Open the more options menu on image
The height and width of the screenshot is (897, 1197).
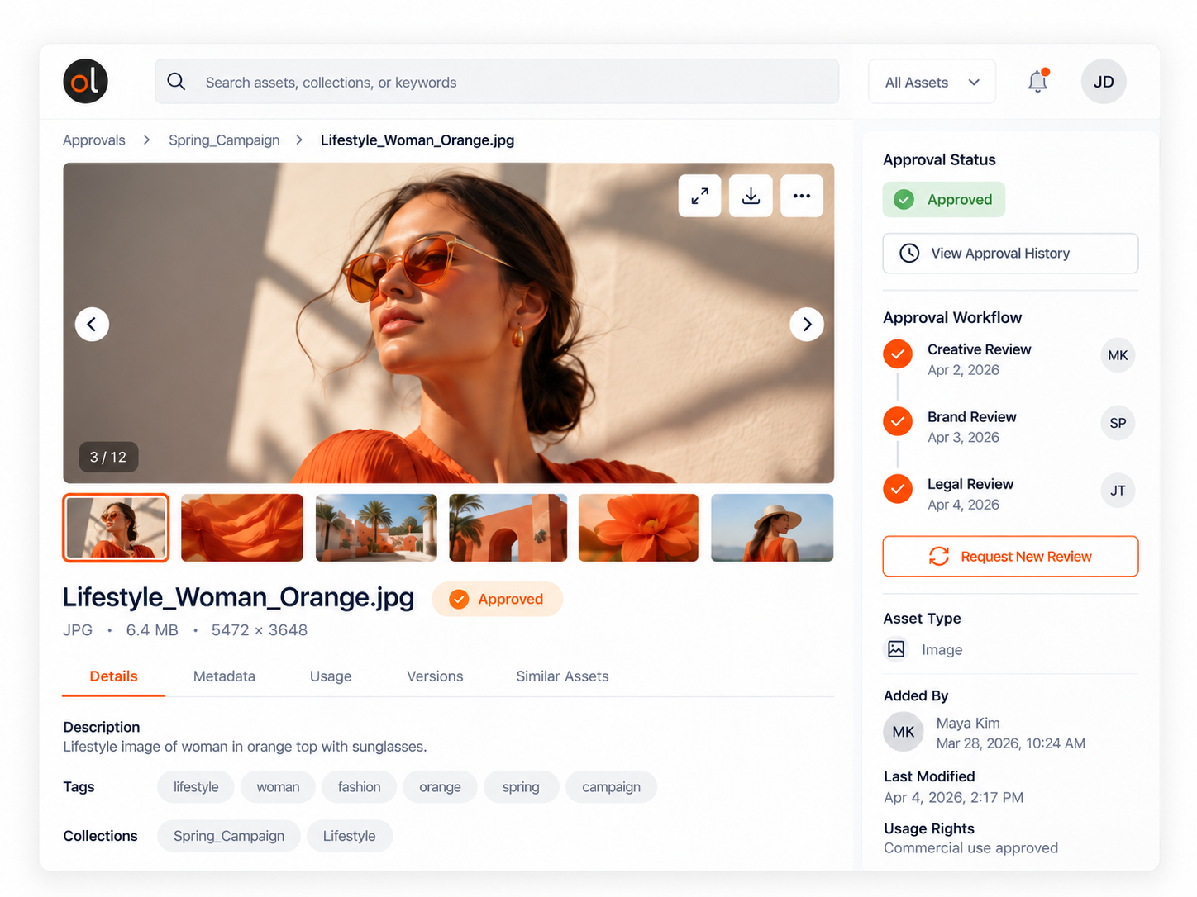802,196
